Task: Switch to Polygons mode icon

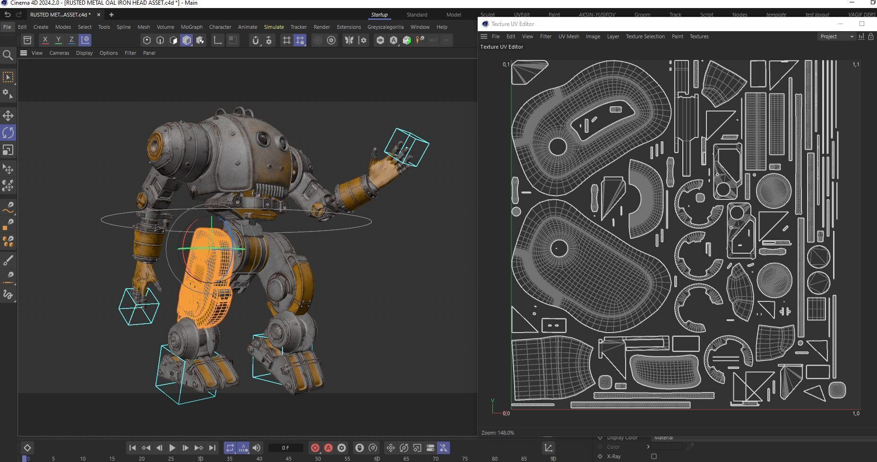Action: pyautogui.click(x=173, y=40)
